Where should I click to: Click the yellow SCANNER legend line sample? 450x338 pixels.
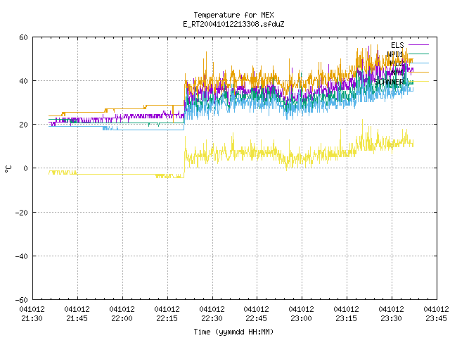point(418,82)
